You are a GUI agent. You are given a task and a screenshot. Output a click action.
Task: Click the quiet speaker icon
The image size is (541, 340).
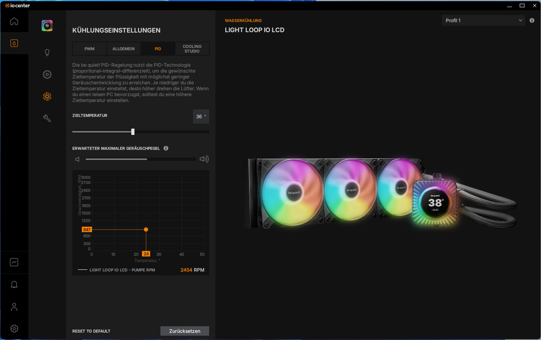point(77,159)
